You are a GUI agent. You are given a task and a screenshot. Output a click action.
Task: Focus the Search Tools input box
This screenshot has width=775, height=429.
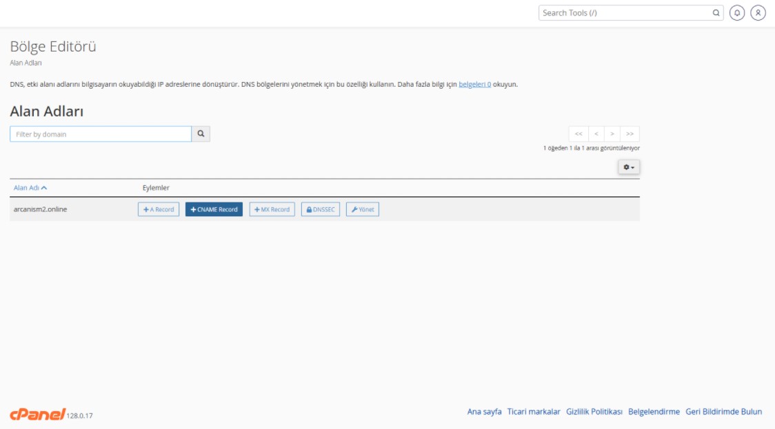click(624, 13)
